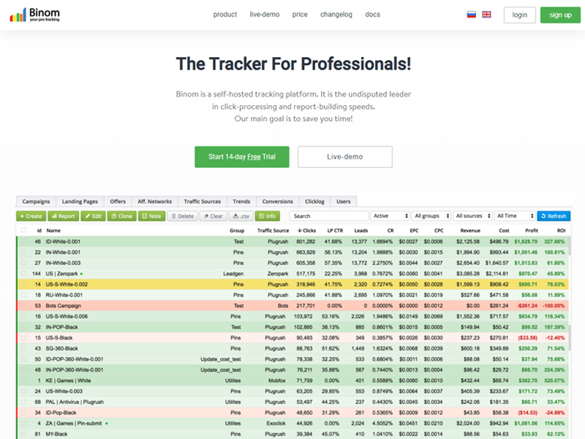Screen dimensions: 585x439
Task: Open the Landing Pages tab
Action: 80,202
